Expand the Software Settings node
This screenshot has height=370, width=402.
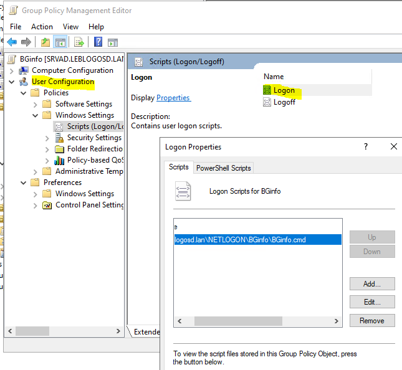coord(35,104)
